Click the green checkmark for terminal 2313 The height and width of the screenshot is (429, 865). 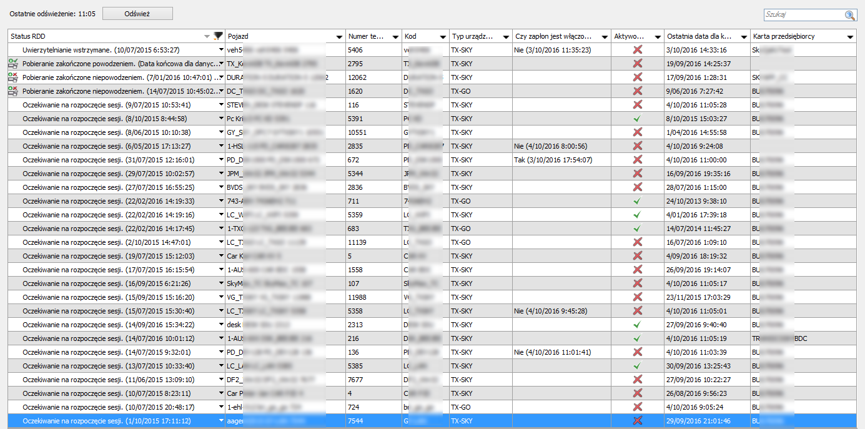click(637, 325)
